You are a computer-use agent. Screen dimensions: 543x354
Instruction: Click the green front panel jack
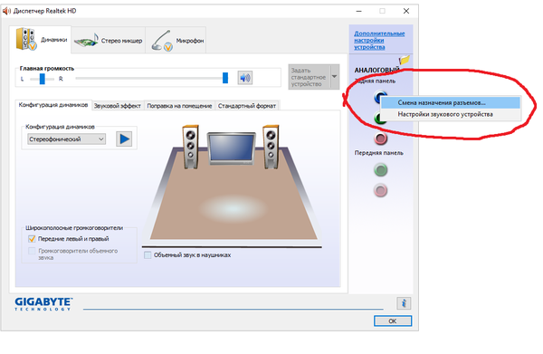point(381,170)
